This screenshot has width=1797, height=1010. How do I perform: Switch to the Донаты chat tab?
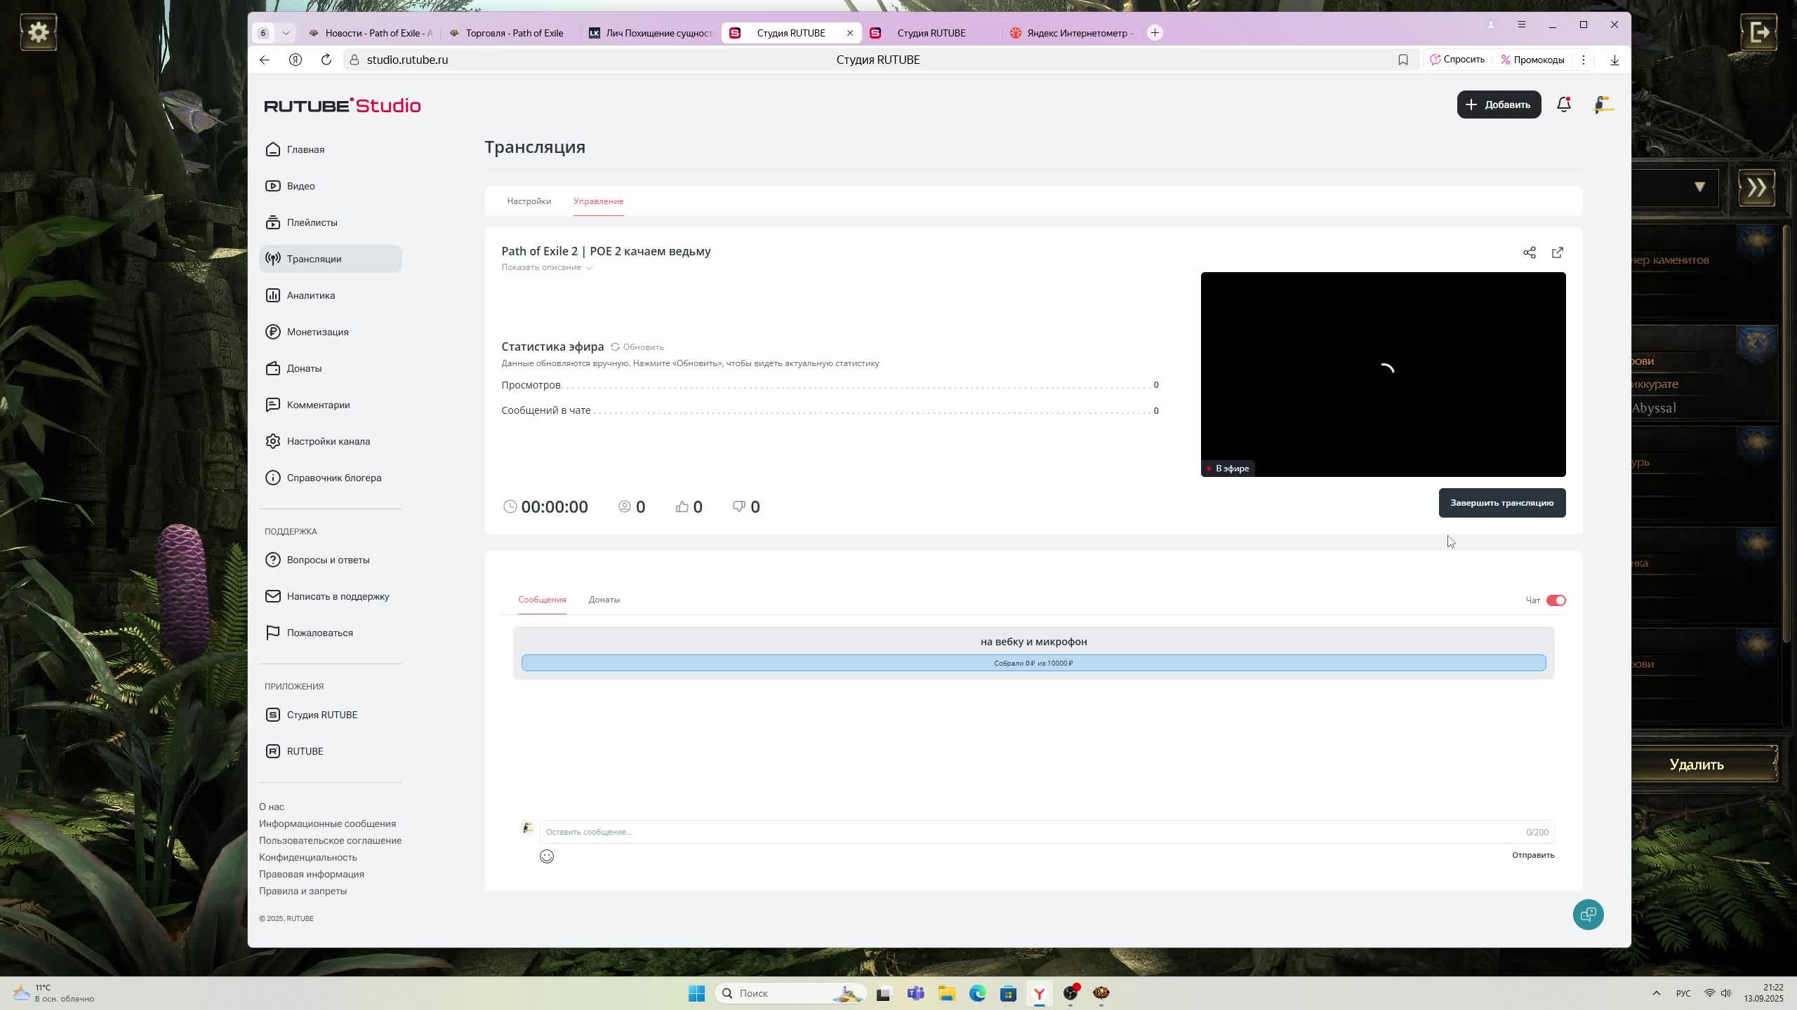point(604,600)
